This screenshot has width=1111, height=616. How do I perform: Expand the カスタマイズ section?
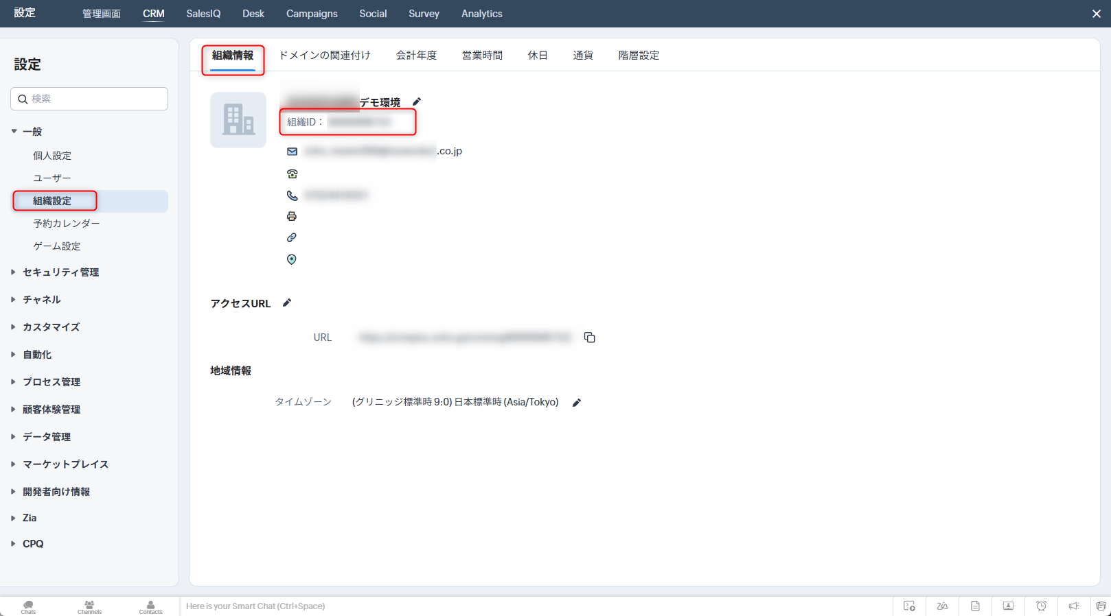click(x=51, y=327)
